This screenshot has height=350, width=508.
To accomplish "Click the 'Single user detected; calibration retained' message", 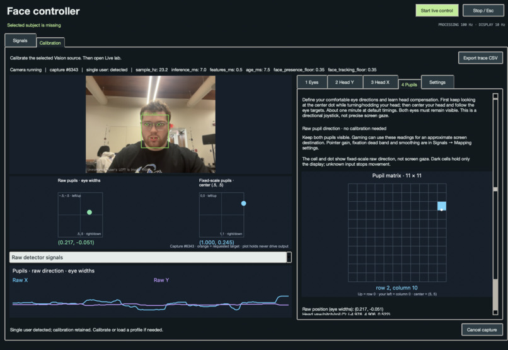I will click(86, 330).
